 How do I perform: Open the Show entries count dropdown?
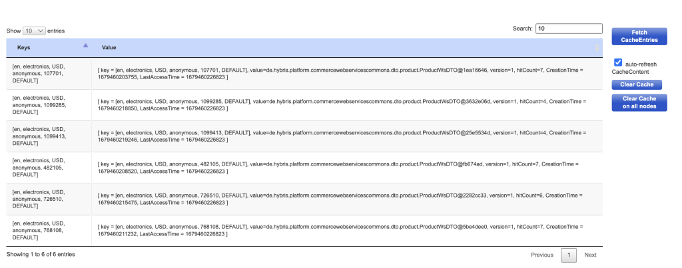pyautogui.click(x=34, y=31)
